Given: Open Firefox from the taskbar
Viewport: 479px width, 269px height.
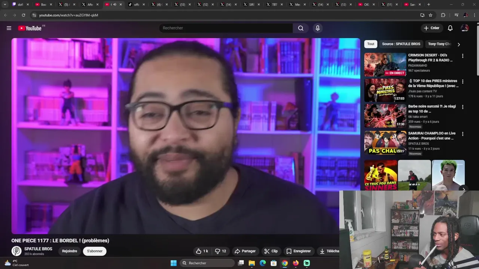Looking at the screenshot, I should coord(296,263).
